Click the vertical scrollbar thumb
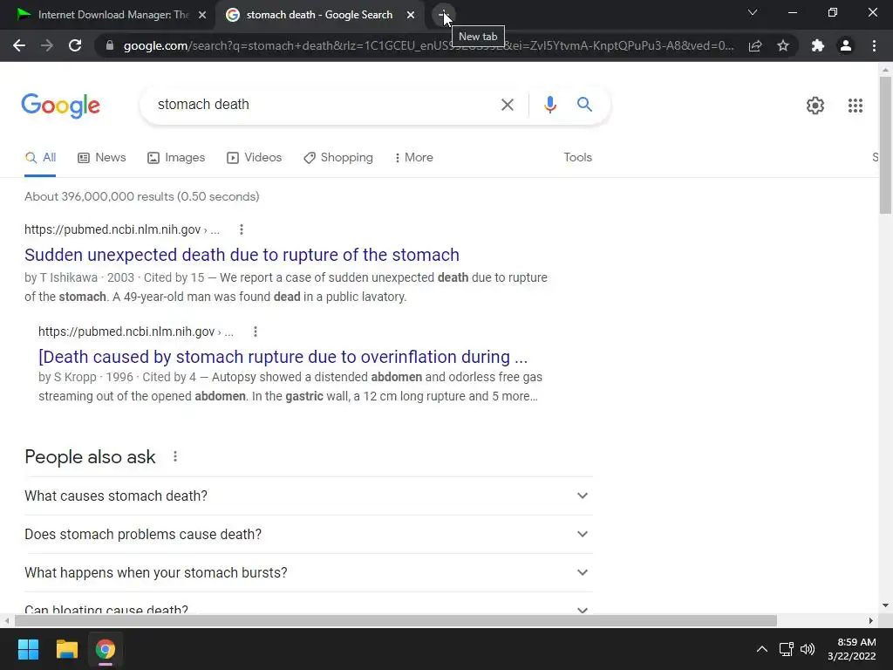This screenshot has width=893, height=670. 885,146
